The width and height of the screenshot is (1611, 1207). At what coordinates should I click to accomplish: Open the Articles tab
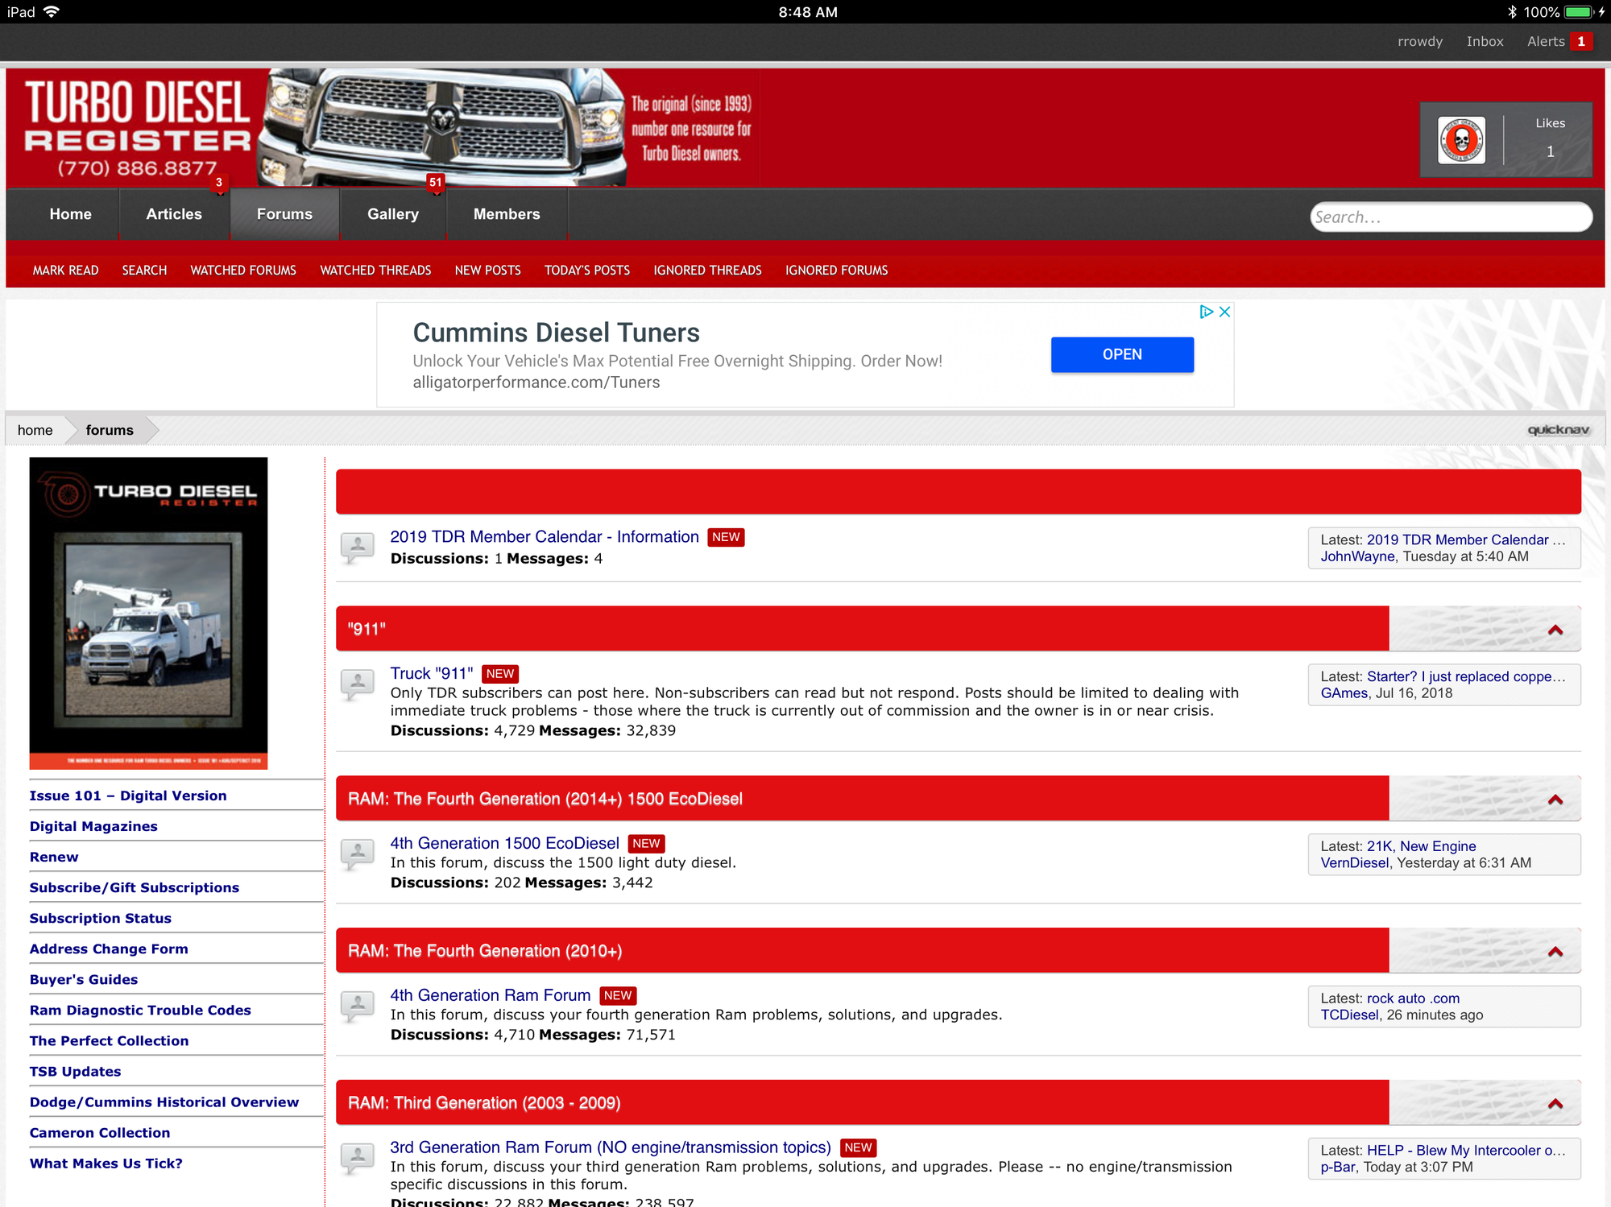coord(174,214)
